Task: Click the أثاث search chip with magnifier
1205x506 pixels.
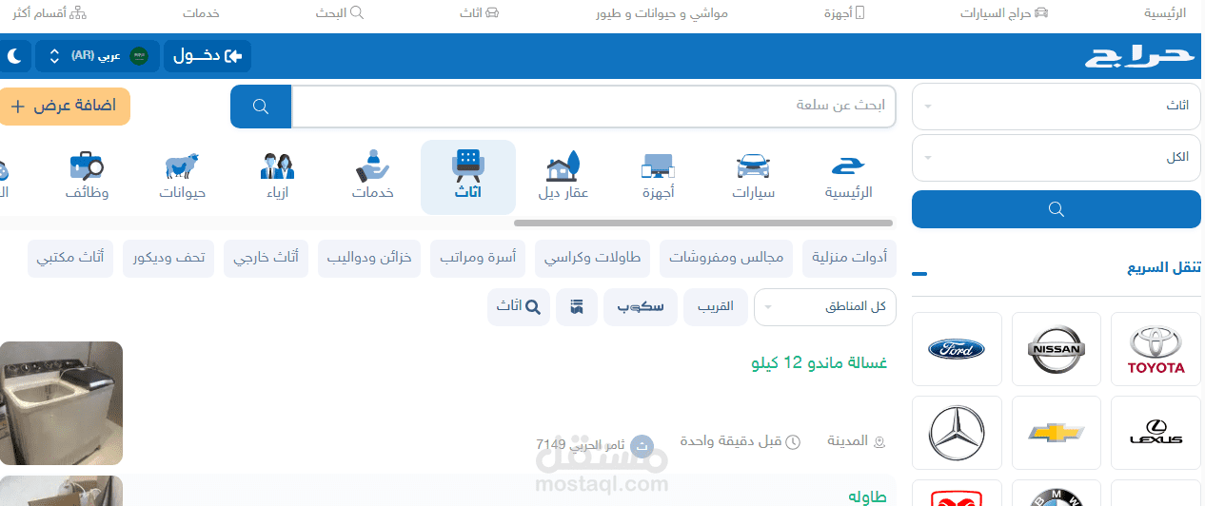Action: click(x=519, y=307)
